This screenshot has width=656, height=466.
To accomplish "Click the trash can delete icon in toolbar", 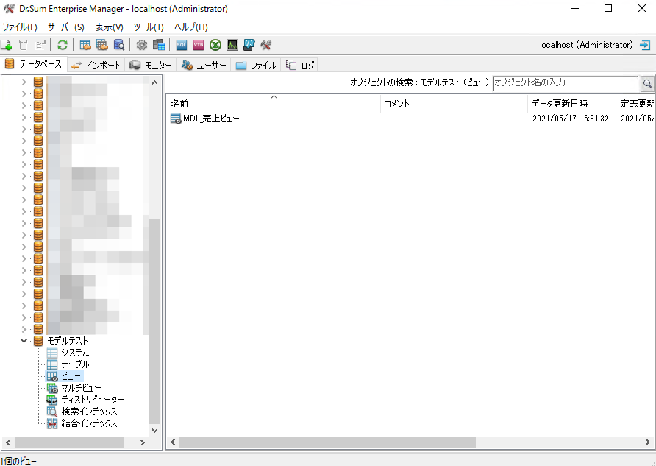I will coord(23,45).
